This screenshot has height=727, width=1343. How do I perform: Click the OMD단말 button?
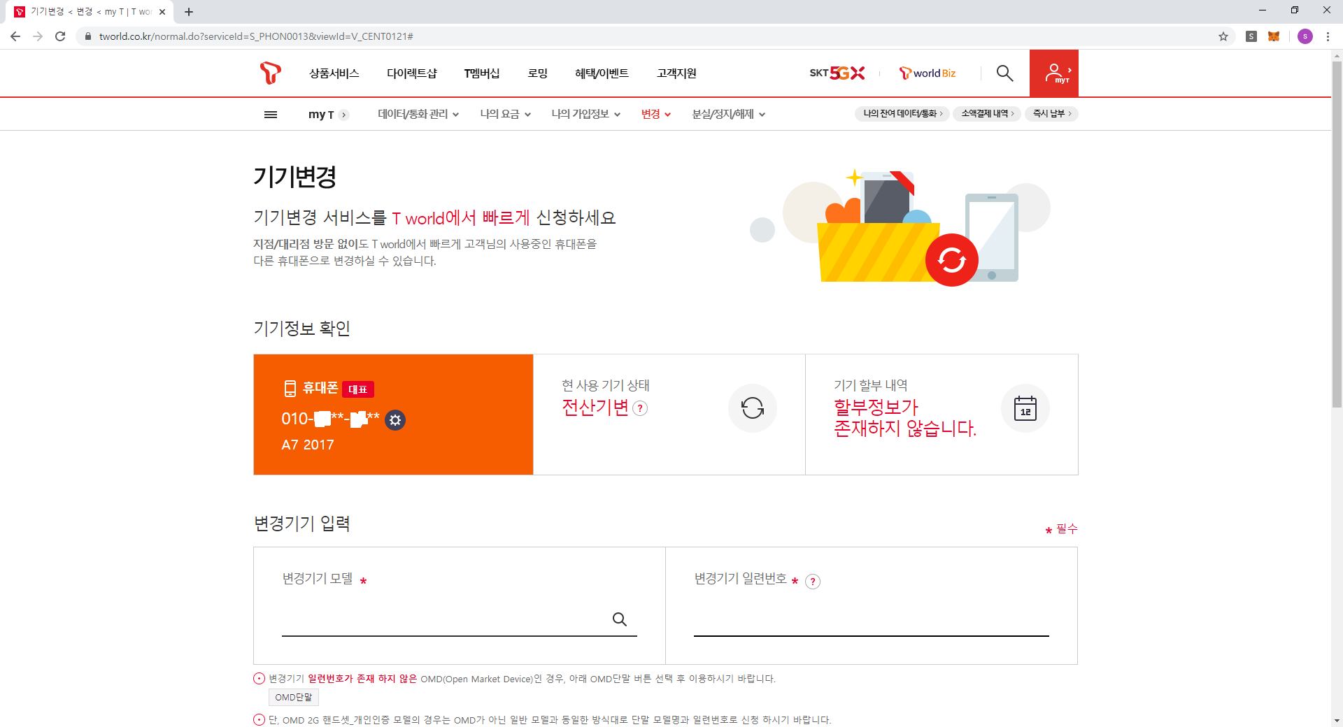[294, 698]
